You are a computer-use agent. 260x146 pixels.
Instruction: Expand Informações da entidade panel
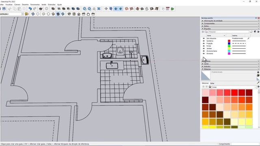230,21
